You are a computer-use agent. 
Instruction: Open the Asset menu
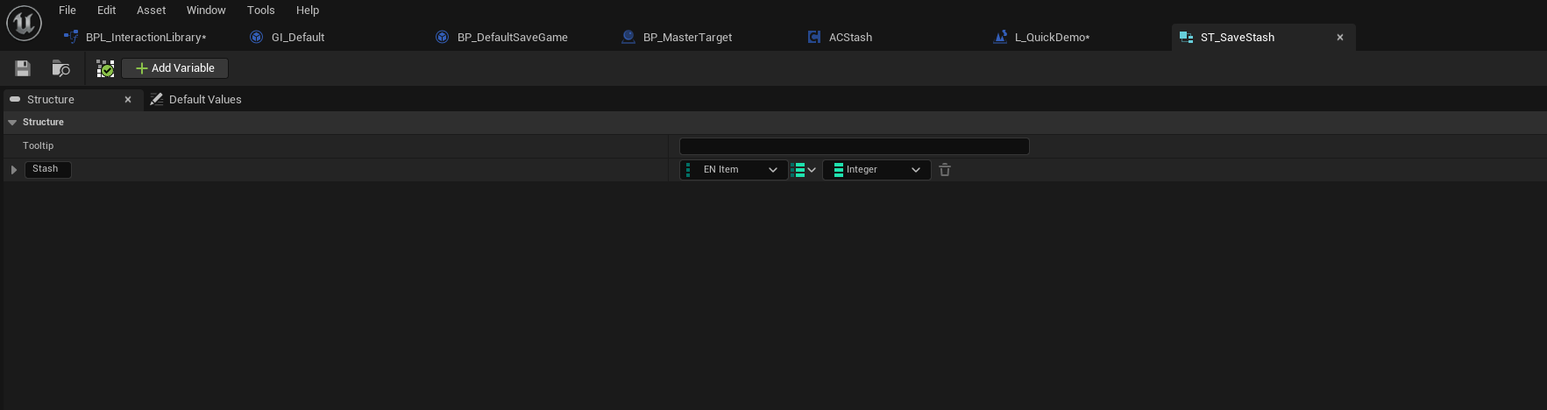click(151, 11)
